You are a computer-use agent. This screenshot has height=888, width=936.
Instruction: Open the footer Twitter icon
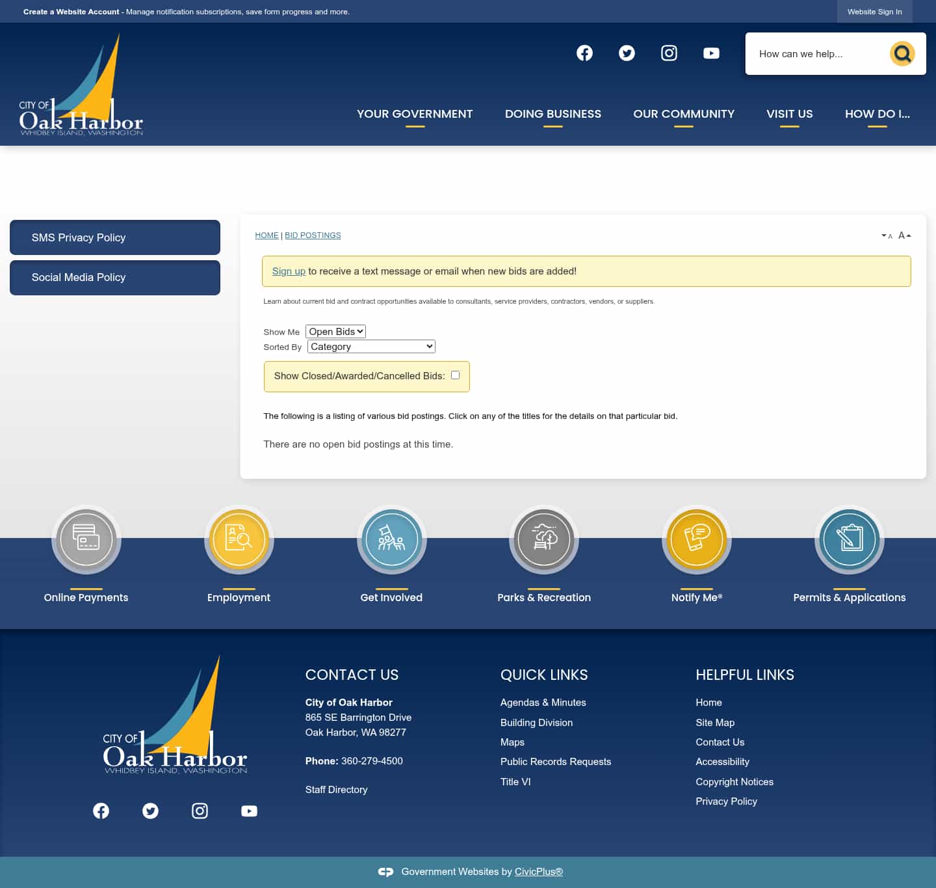click(150, 811)
